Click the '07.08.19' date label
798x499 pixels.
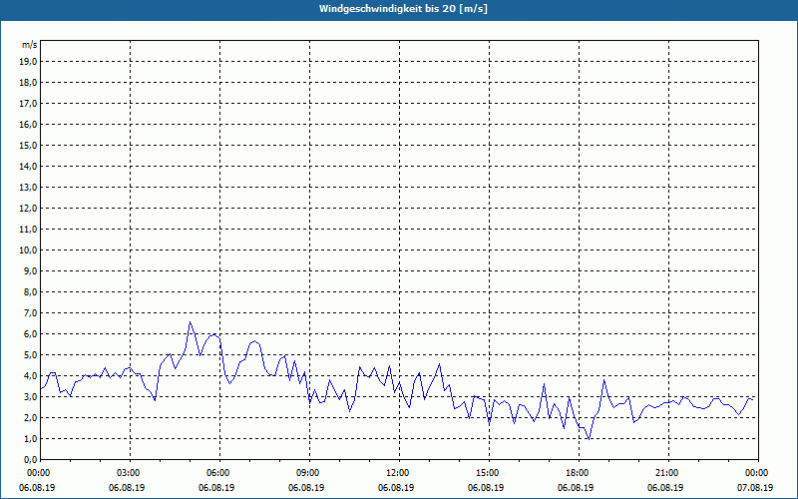[x=755, y=488]
